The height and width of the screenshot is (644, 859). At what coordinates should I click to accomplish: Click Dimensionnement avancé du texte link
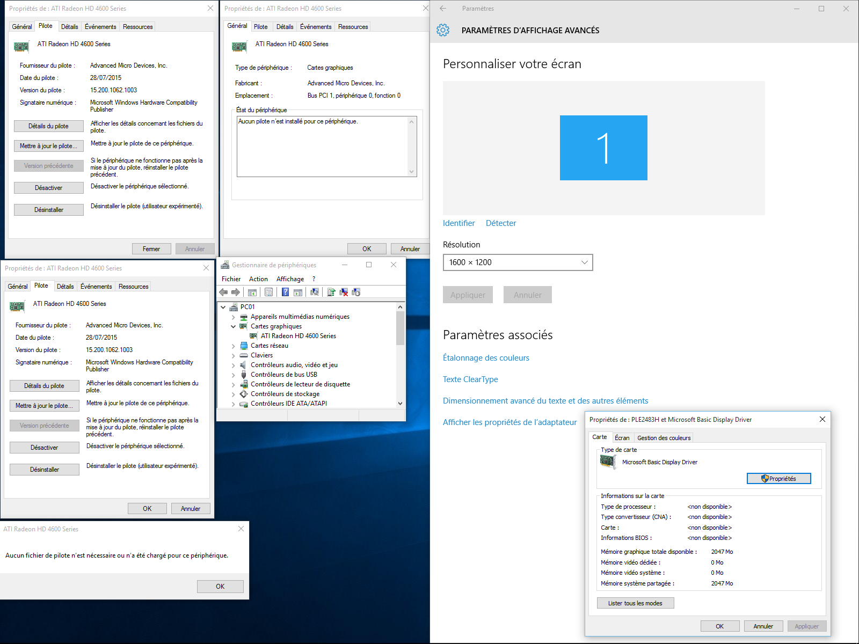pyautogui.click(x=545, y=401)
